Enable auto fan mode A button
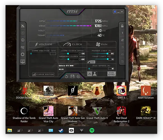Image resolution: width=163 pixels, height=140 pixels. coord(89,74)
